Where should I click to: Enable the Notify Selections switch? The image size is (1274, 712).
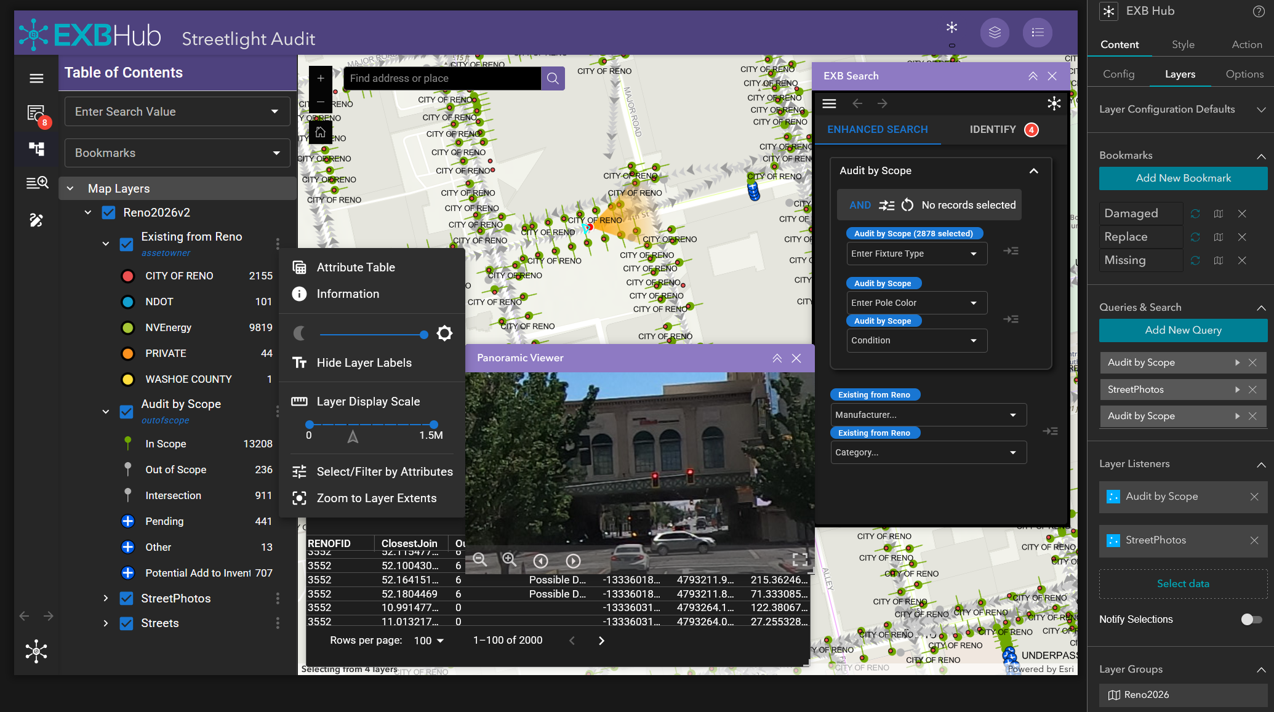pos(1251,619)
